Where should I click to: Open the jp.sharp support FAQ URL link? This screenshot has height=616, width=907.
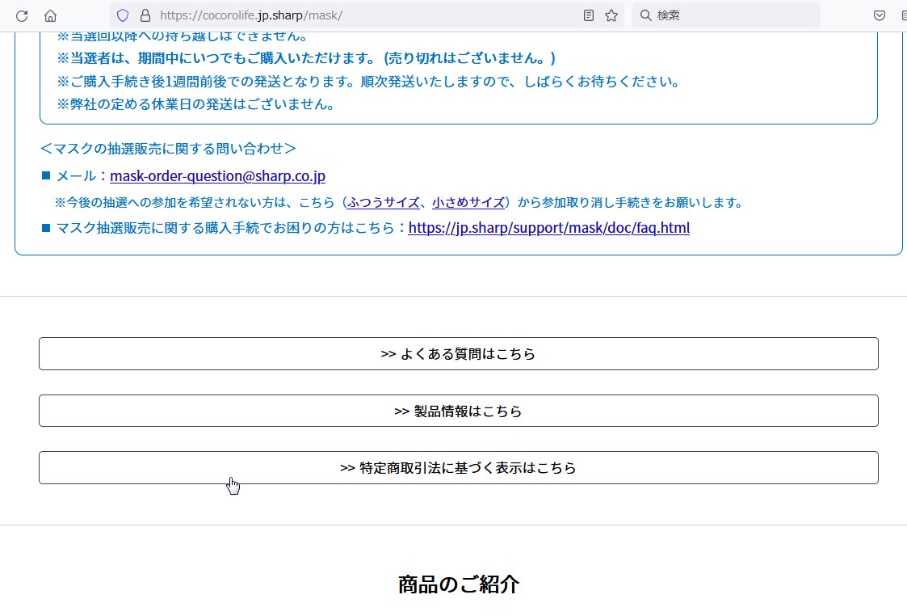tap(548, 228)
